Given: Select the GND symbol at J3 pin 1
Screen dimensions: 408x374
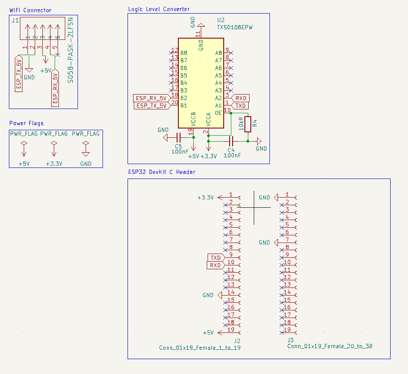Looking at the screenshot, I should pyautogui.click(x=276, y=198).
